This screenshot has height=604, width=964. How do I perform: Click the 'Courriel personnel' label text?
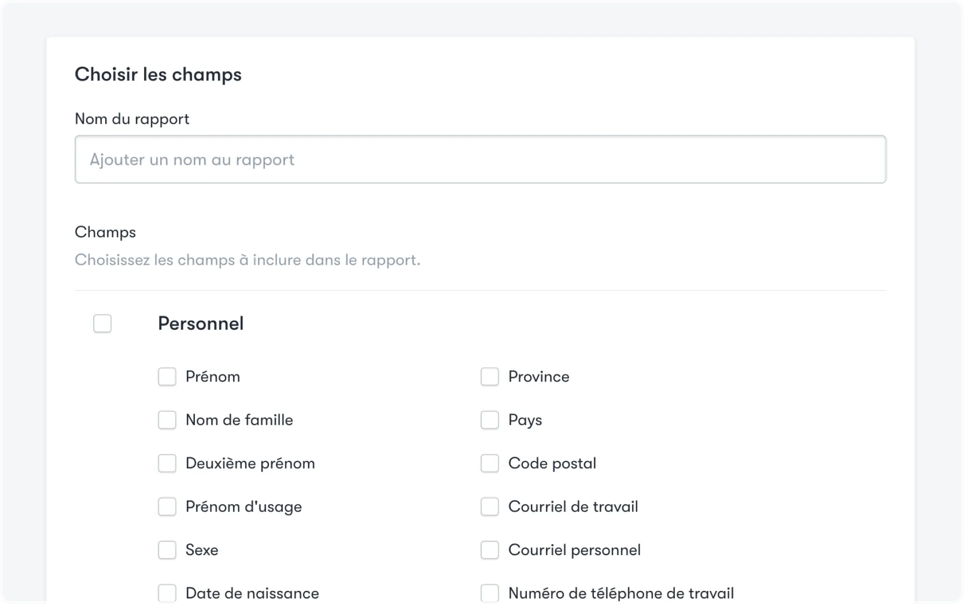574,550
